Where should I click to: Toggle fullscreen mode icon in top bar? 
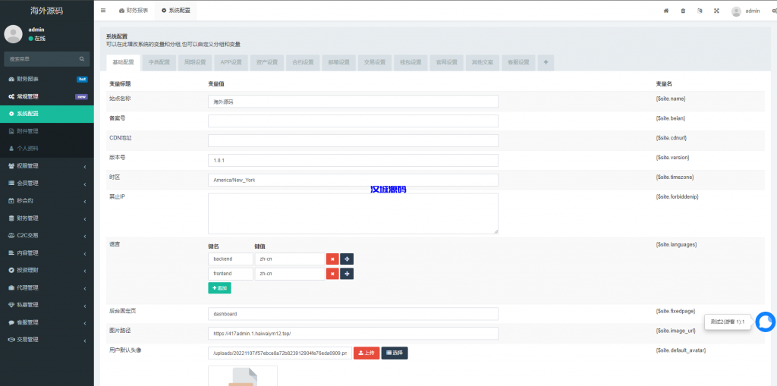click(x=716, y=11)
